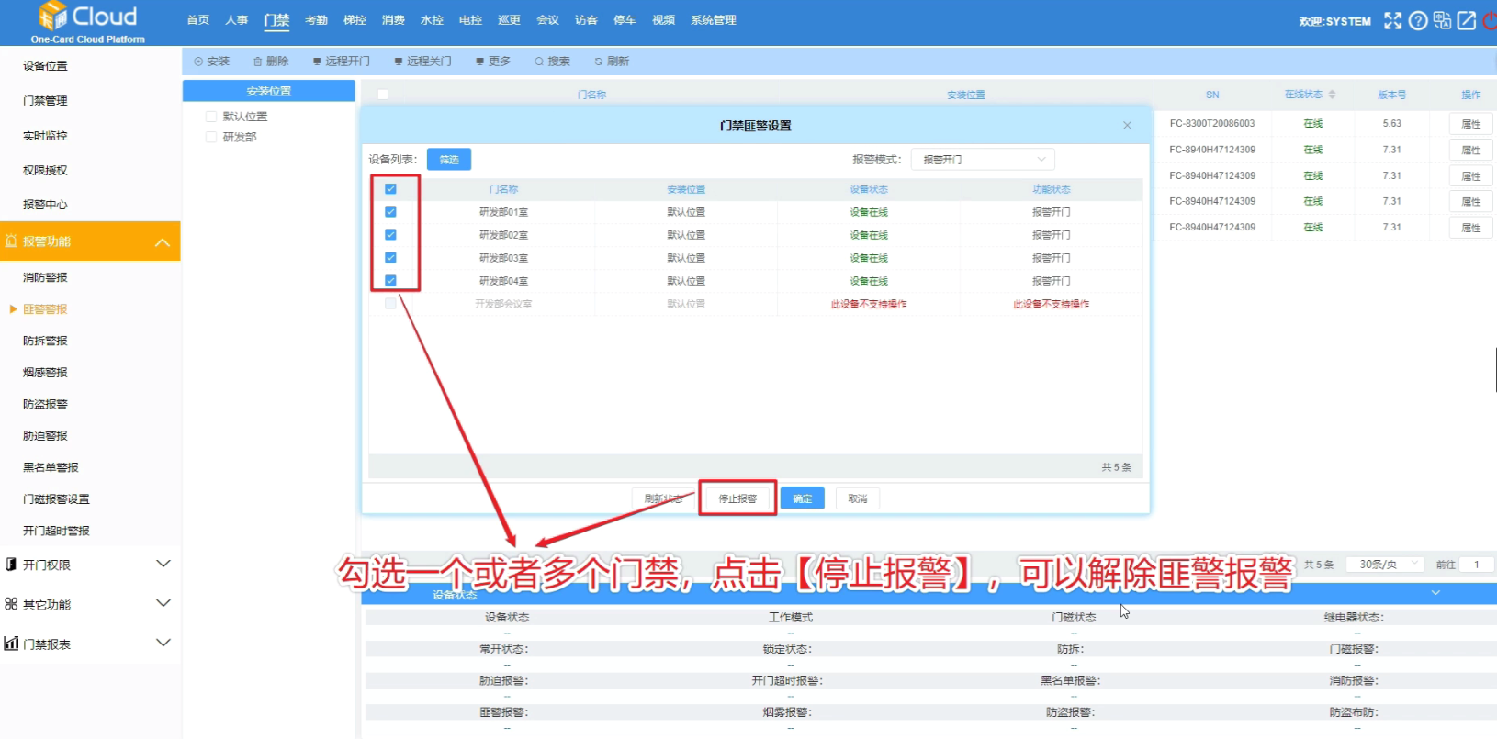Select 门磁报警设置 in sidebar

[x=56, y=499]
